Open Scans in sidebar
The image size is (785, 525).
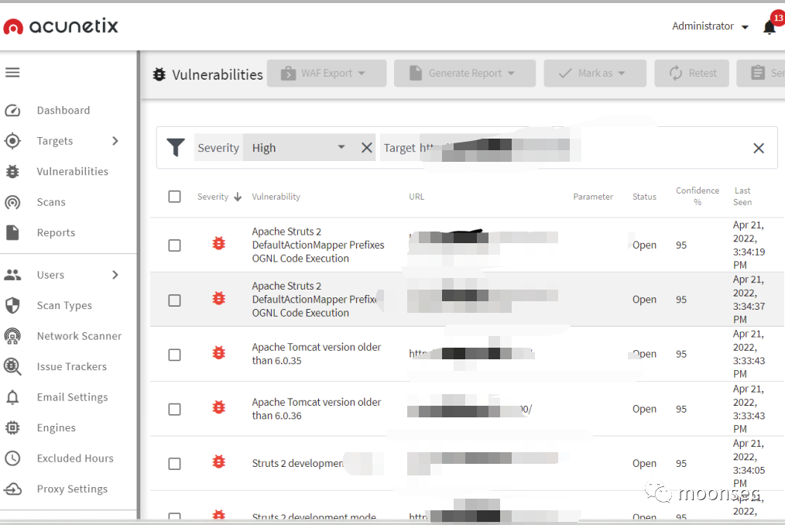(51, 202)
